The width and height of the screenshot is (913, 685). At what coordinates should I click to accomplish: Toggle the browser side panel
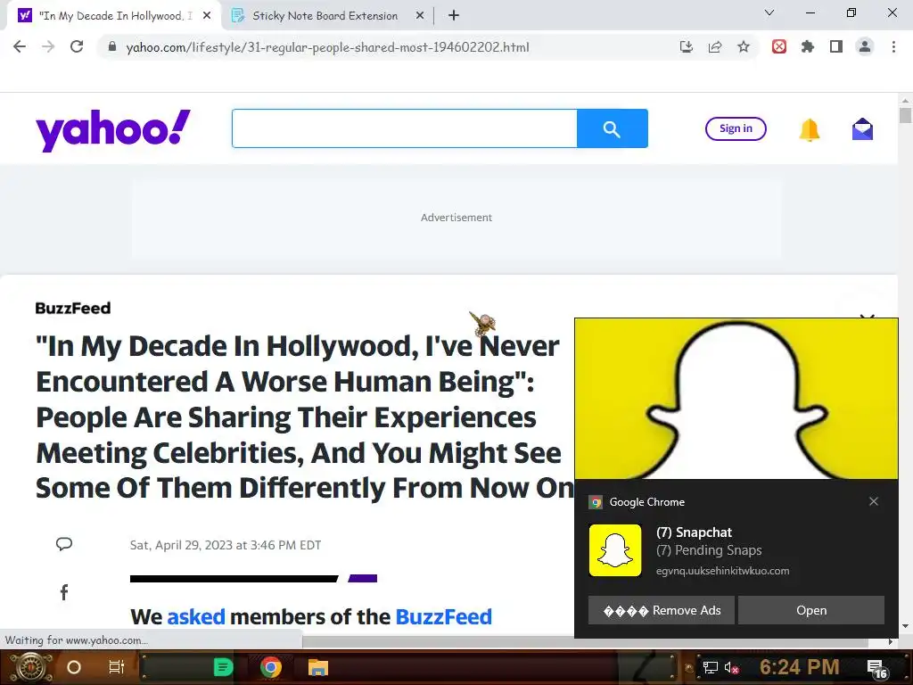coord(836,46)
